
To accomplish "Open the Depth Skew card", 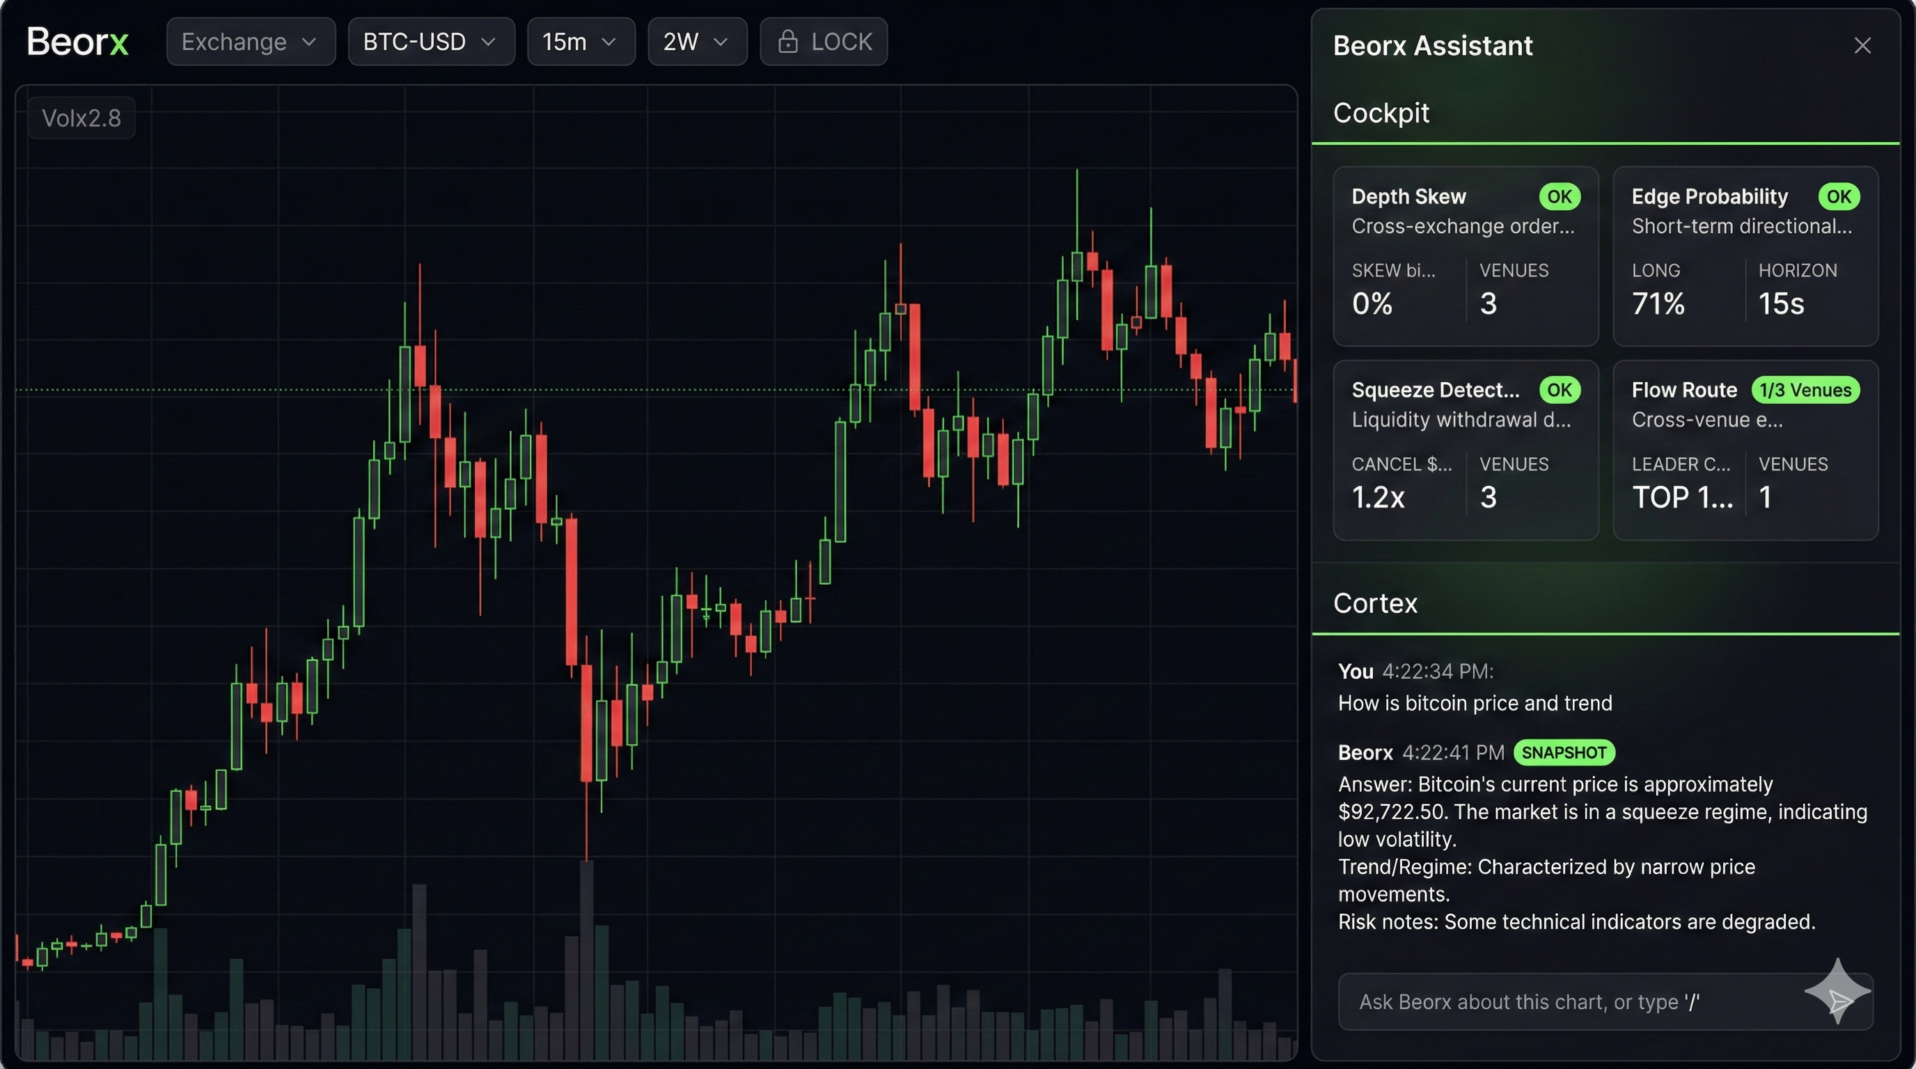I will (x=1465, y=257).
